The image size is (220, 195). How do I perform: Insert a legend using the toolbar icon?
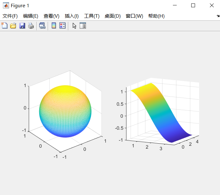[x=63, y=26]
